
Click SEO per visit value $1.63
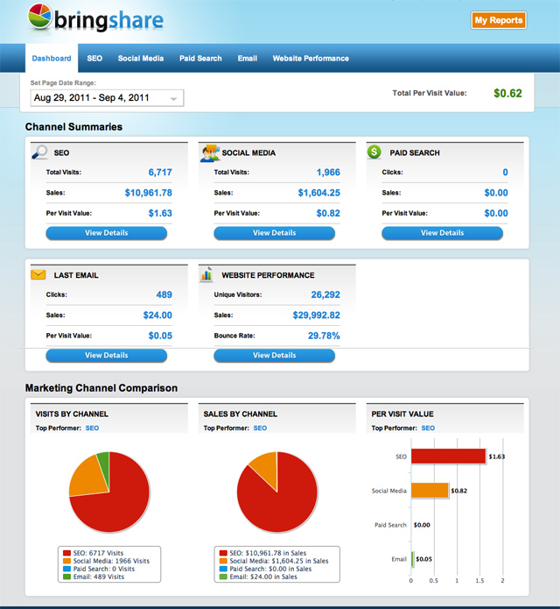click(160, 213)
